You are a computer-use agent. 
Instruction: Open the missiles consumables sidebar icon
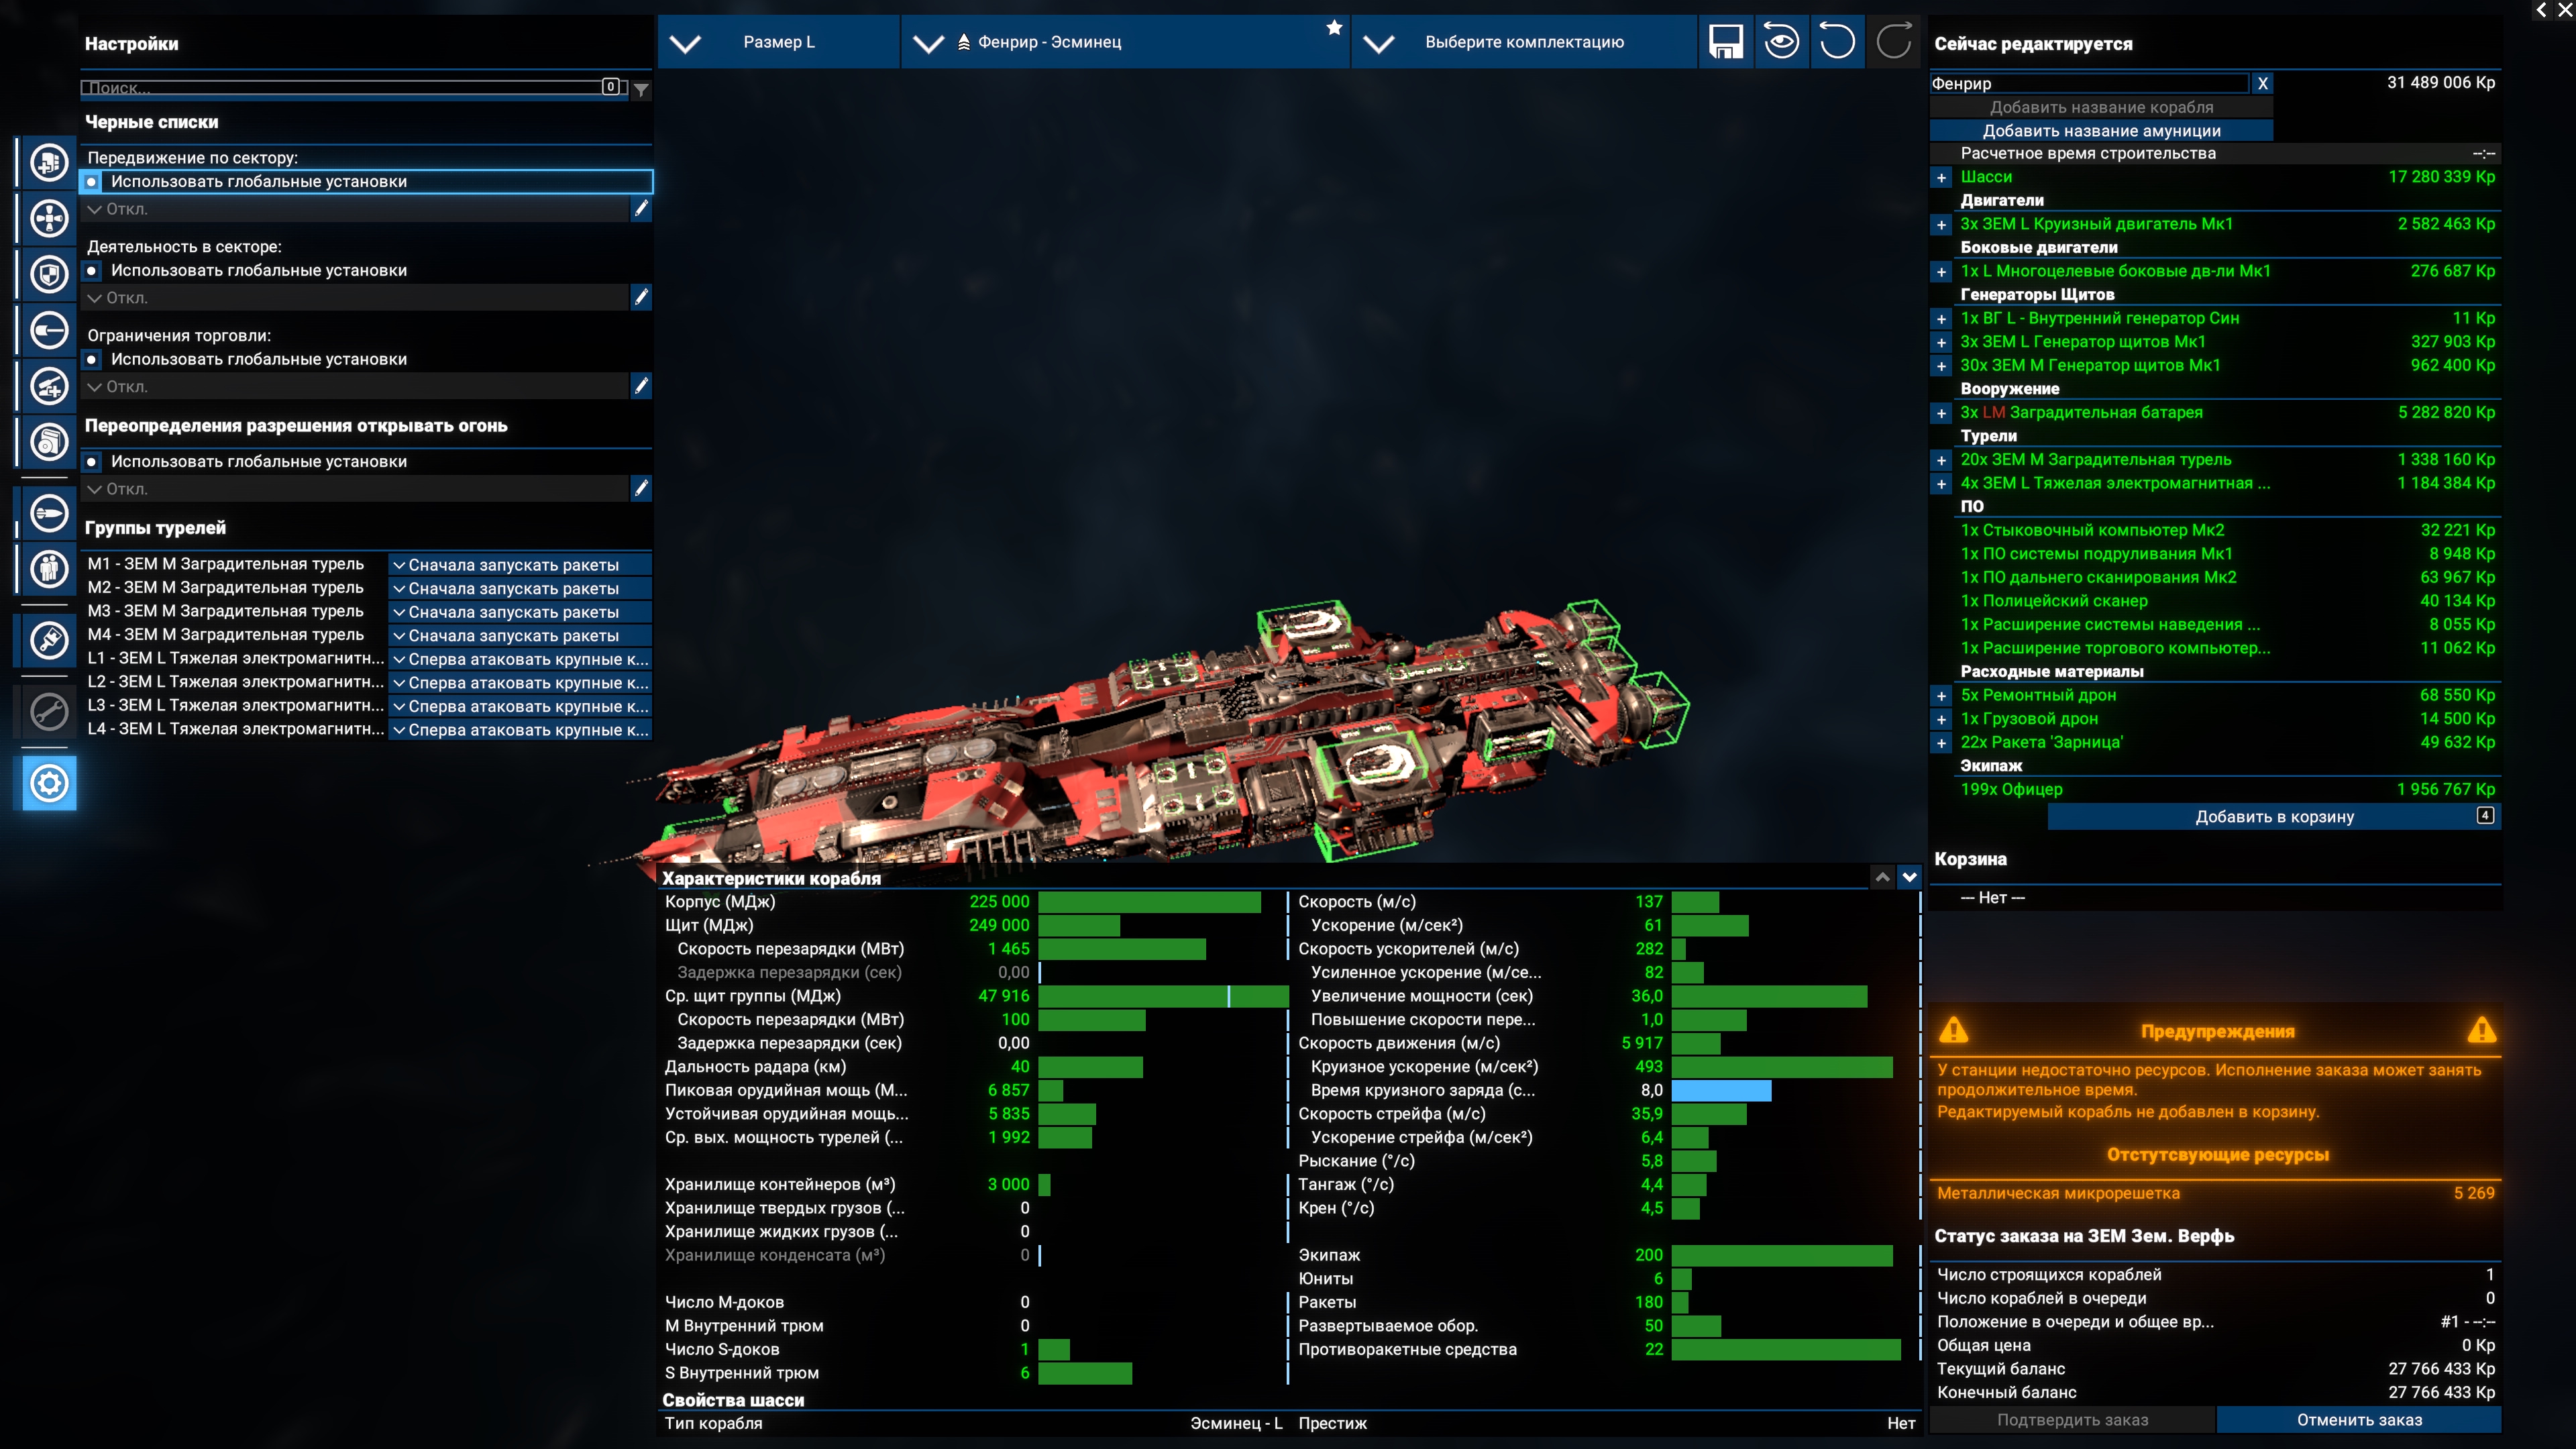pos(49,513)
